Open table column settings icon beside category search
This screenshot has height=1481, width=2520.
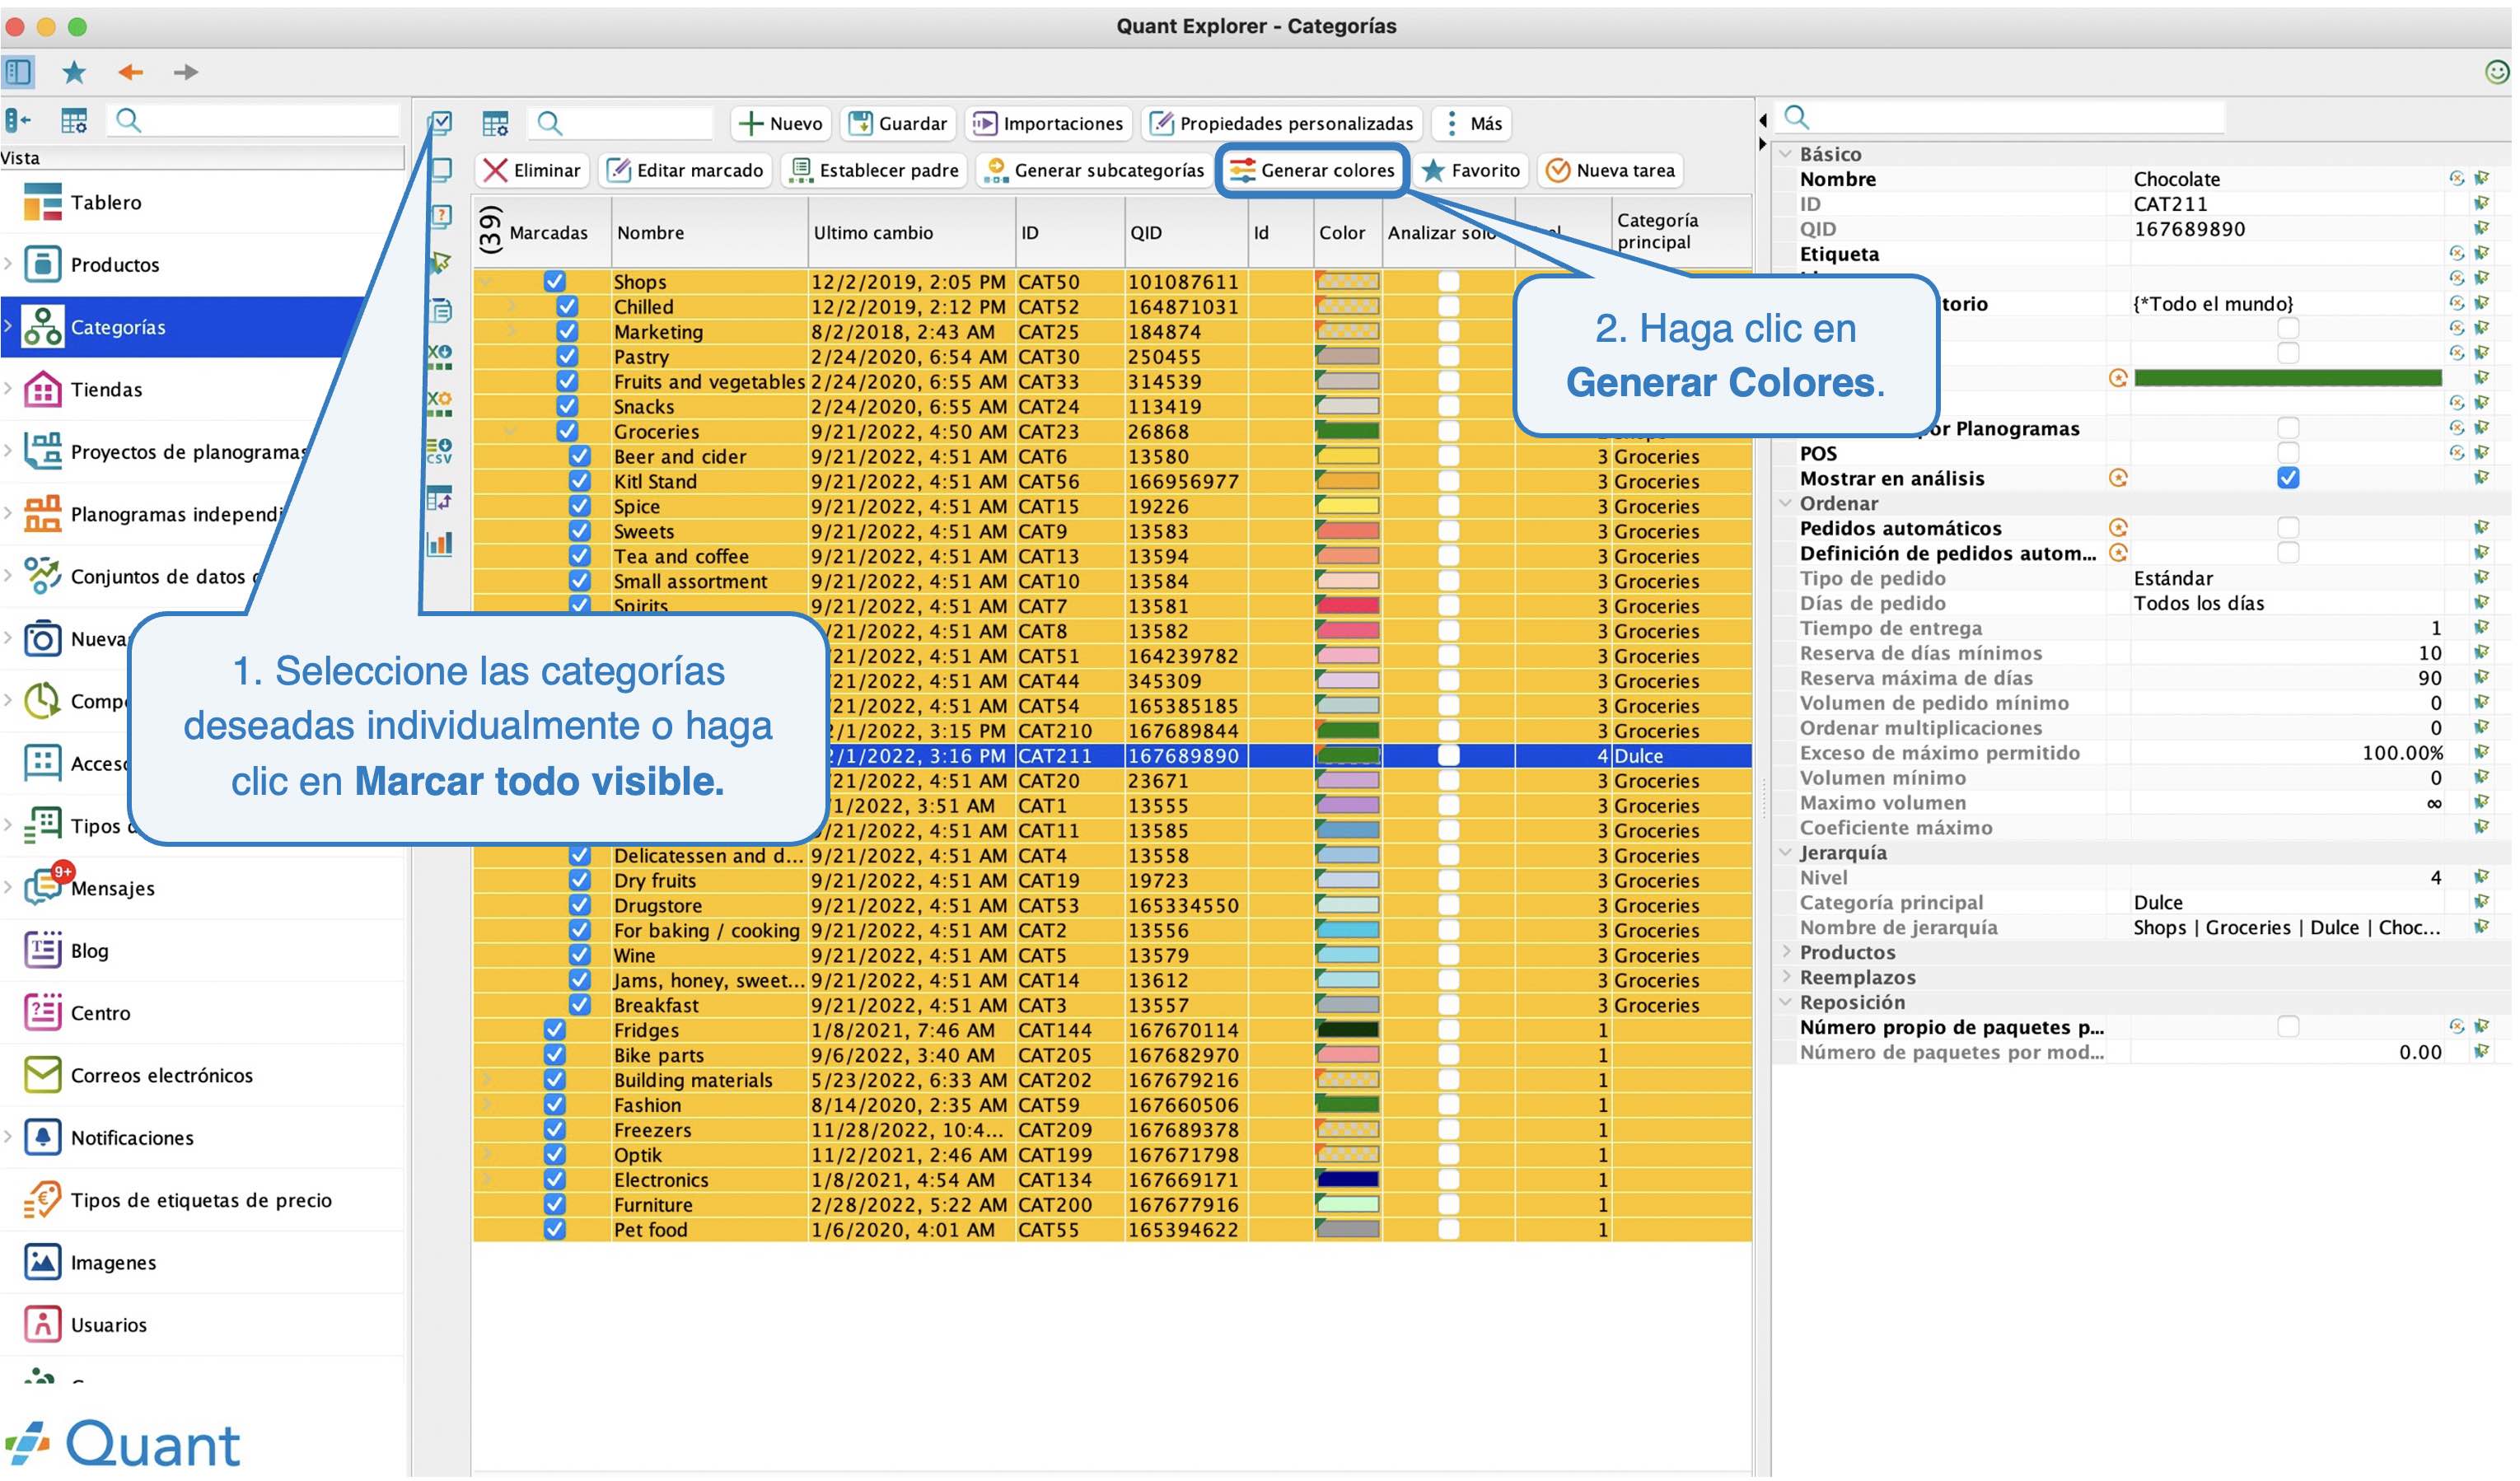[x=496, y=123]
